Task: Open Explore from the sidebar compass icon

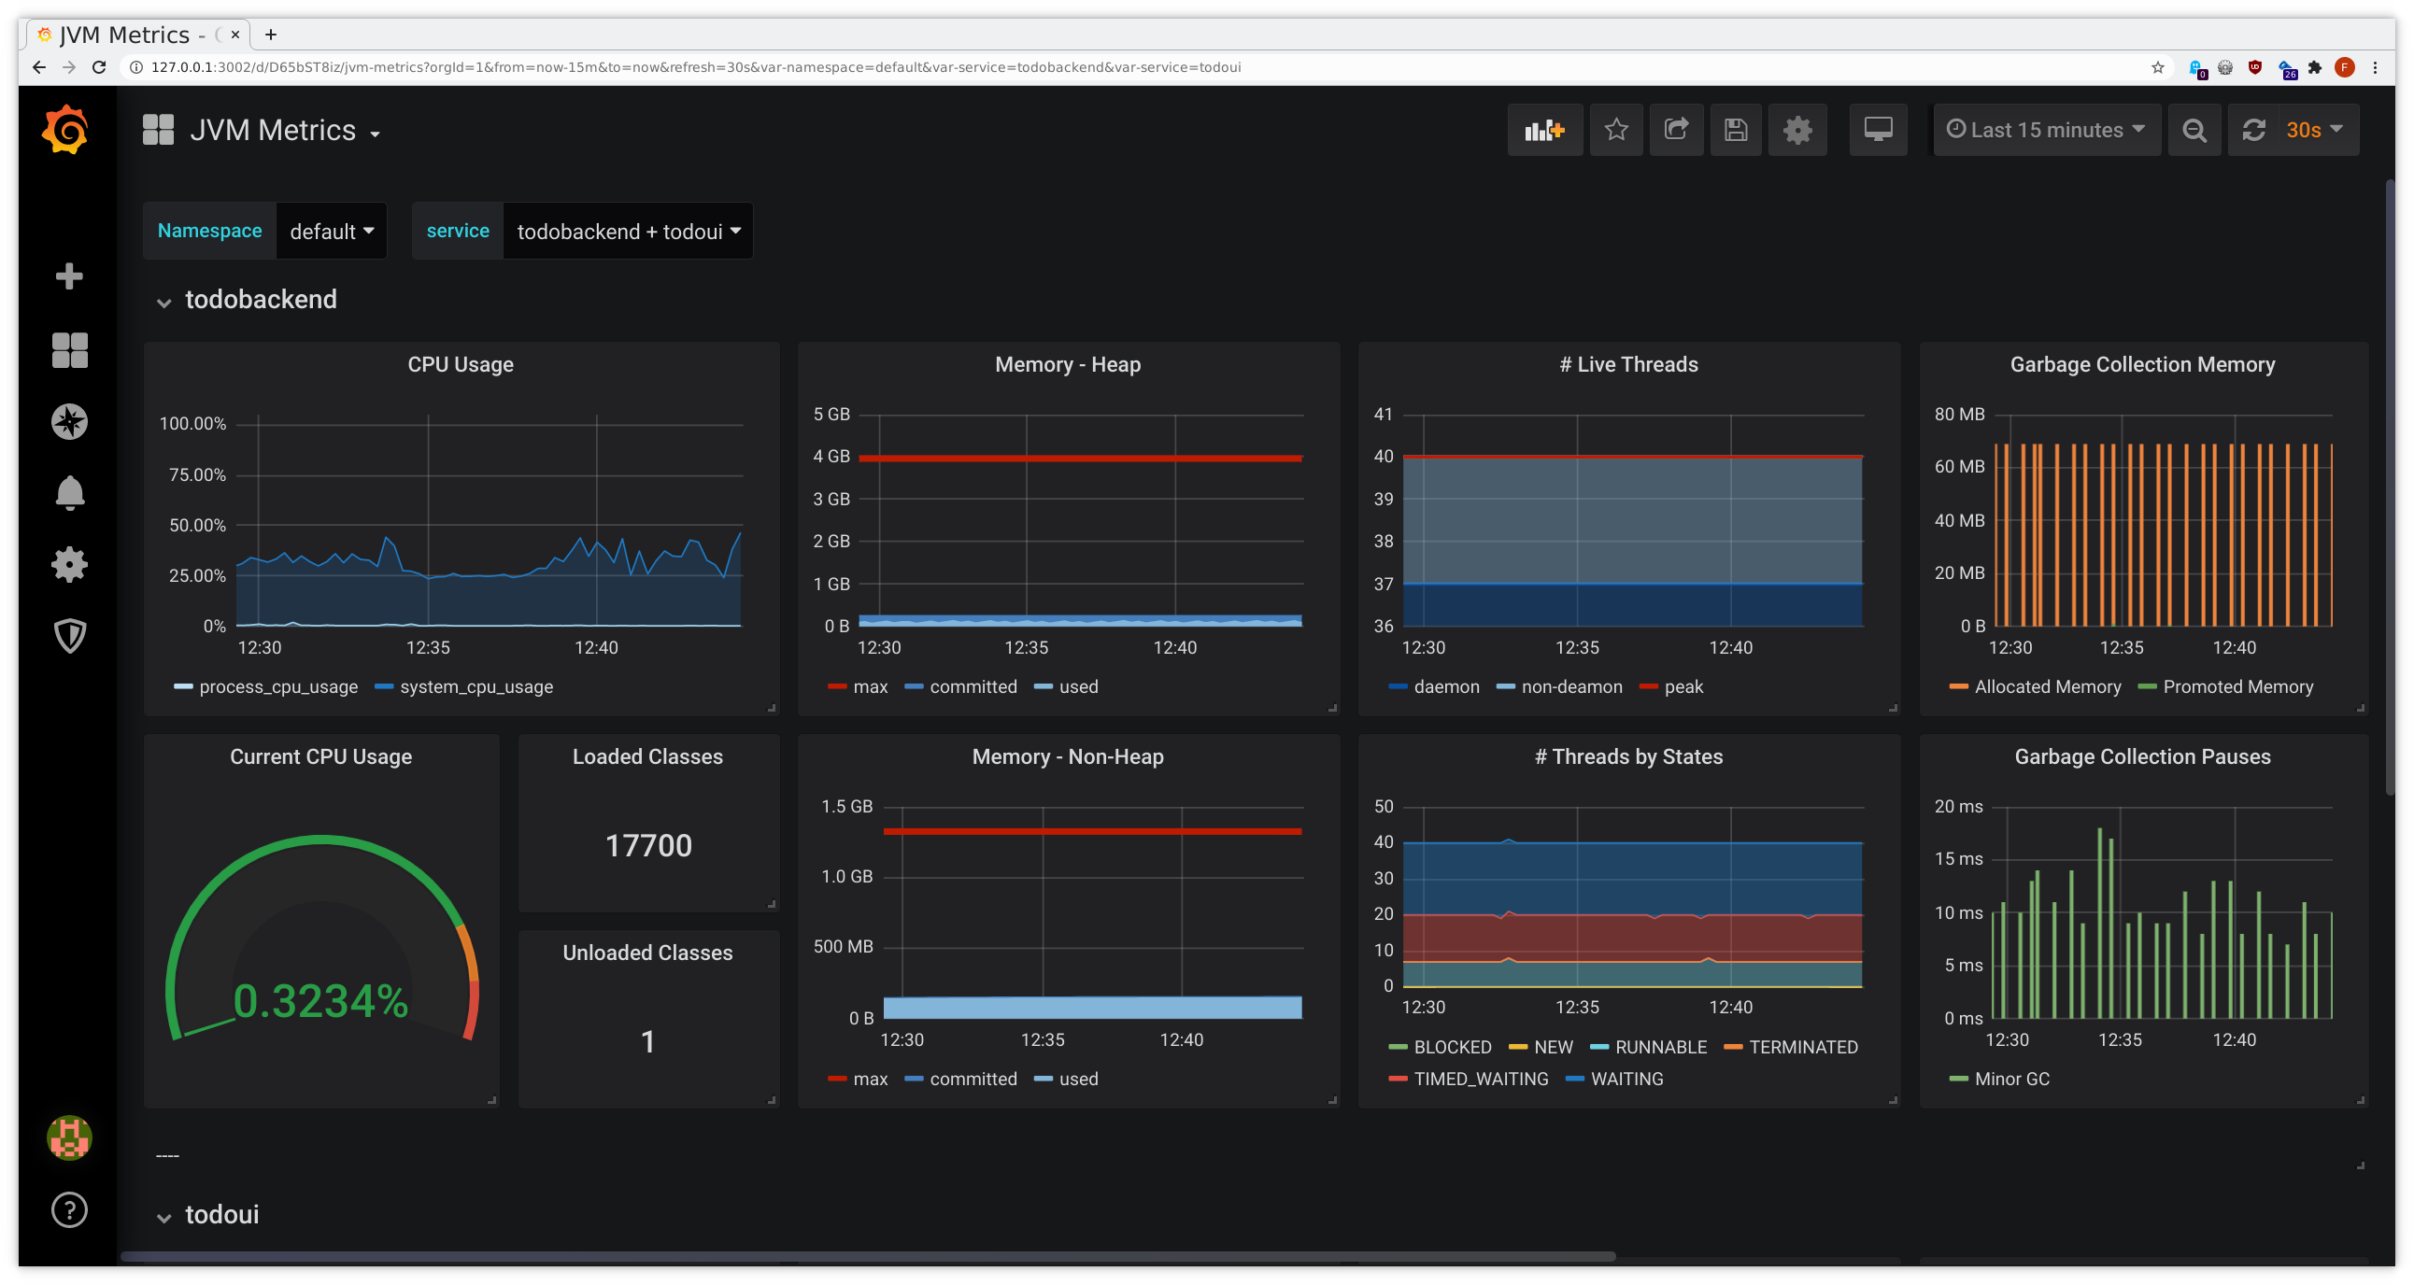Action: point(69,421)
